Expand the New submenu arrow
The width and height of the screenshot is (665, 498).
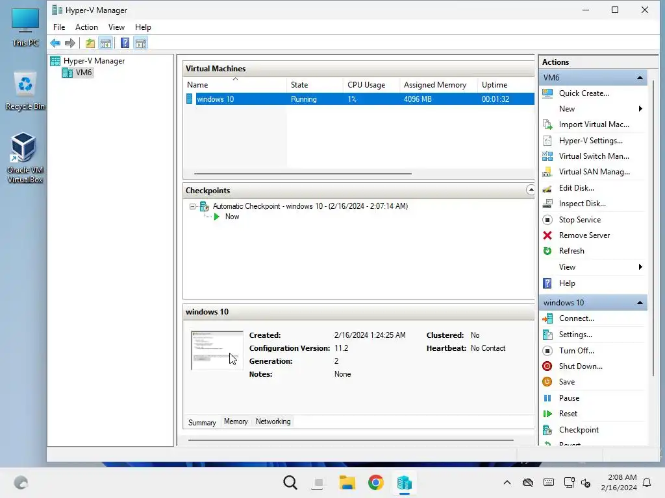pyautogui.click(x=640, y=109)
